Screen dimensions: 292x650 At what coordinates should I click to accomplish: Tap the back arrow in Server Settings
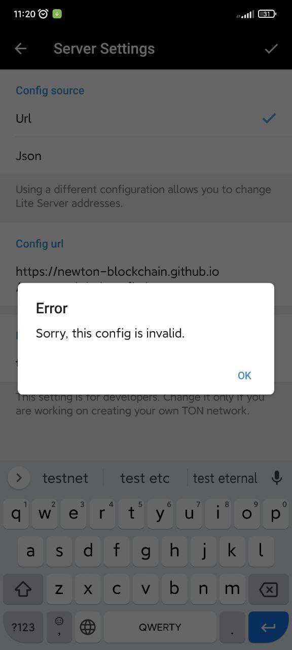[x=21, y=48]
